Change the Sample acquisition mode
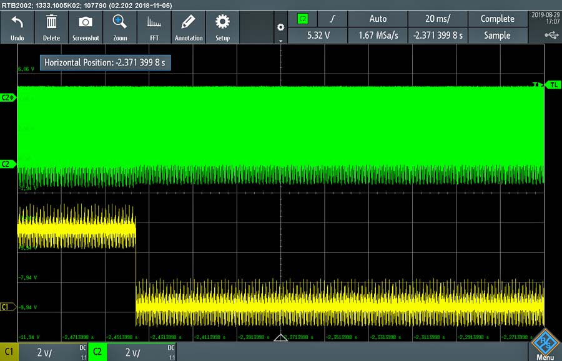The image size is (562, 361). click(498, 36)
